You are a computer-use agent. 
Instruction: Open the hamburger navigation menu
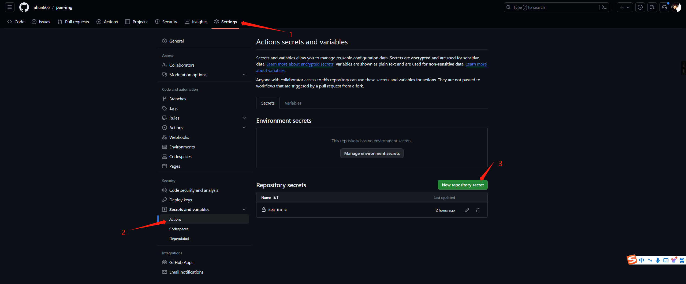click(x=10, y=7)
